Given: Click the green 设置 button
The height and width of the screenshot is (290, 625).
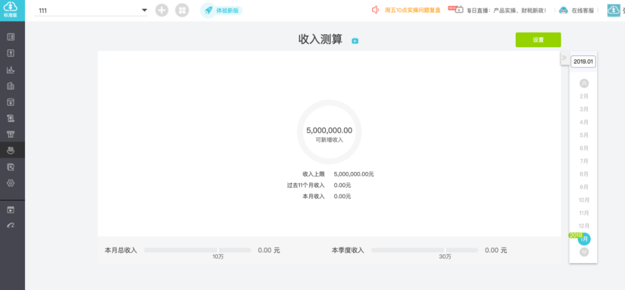Looking at the screenshot, I should [538, 40].
